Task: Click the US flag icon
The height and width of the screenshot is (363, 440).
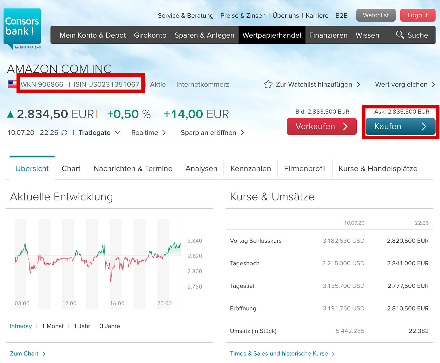Action: tap(12, 84)
